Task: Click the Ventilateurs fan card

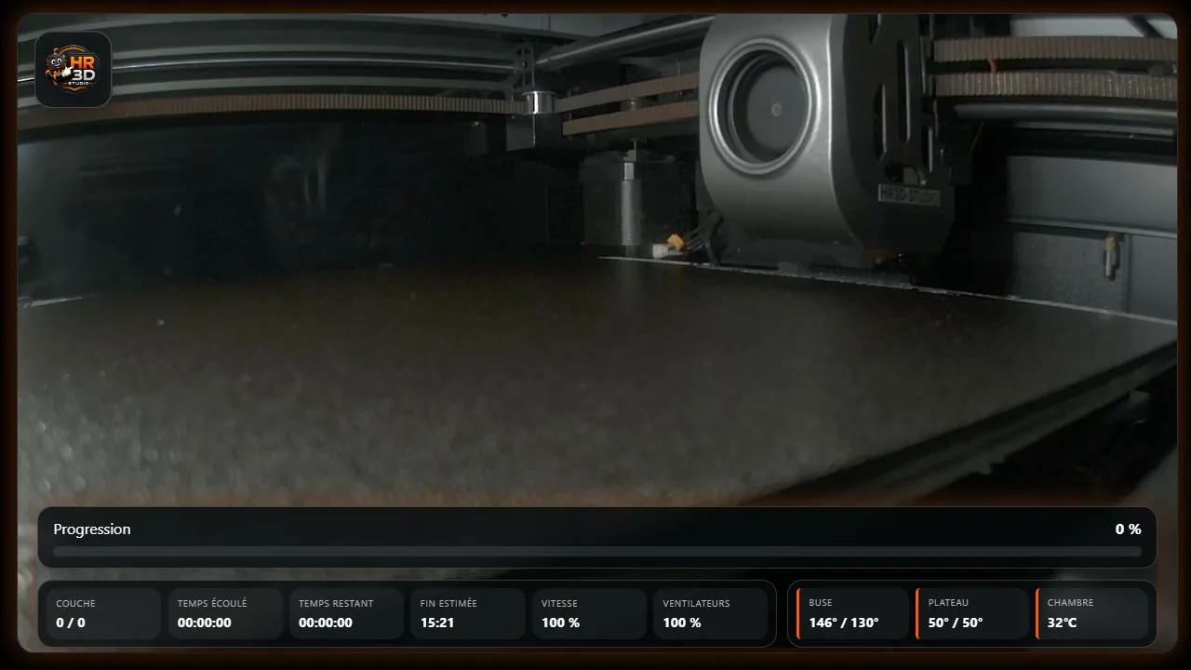Action: [x=711, y=614]
